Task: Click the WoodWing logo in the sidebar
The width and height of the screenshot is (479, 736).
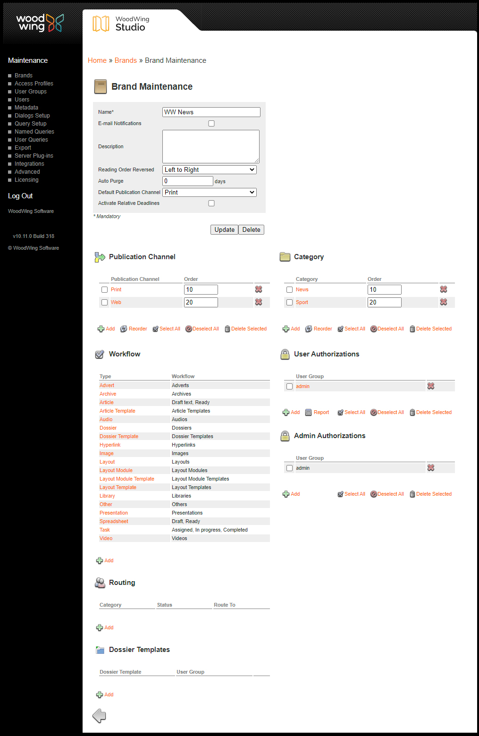Action: coord(40,23)
